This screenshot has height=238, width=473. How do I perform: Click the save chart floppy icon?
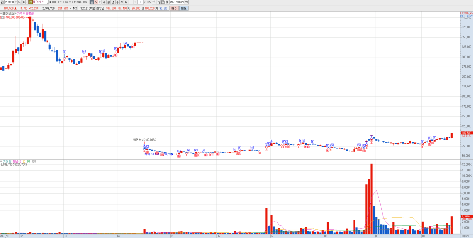point(163,2)
